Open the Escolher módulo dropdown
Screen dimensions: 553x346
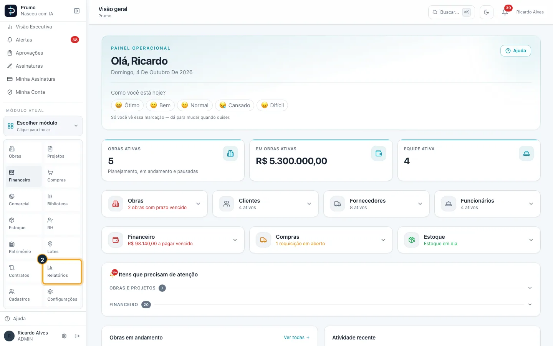click(43, 126)
